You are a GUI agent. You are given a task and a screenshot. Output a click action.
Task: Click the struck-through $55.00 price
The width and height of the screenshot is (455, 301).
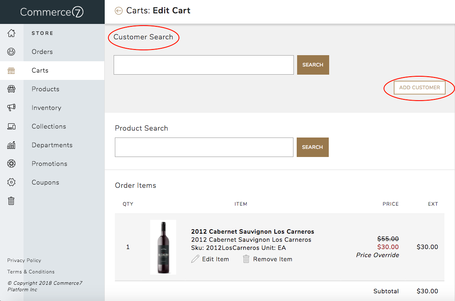(388, 239)
